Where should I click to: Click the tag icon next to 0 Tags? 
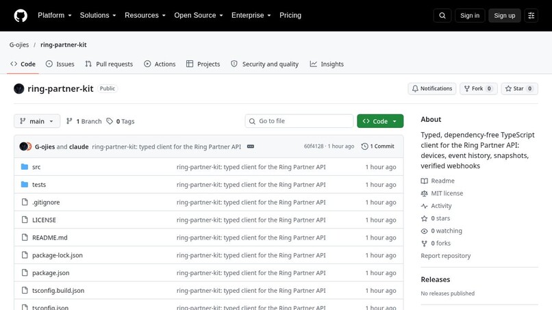click(x=110, y=121)
